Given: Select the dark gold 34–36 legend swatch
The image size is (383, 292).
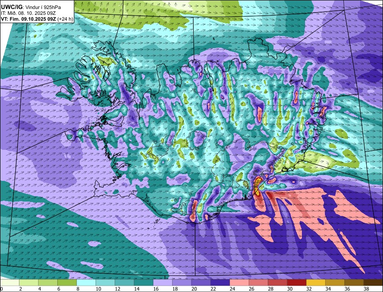Looking at the screenshot, I should pos(335,283).
